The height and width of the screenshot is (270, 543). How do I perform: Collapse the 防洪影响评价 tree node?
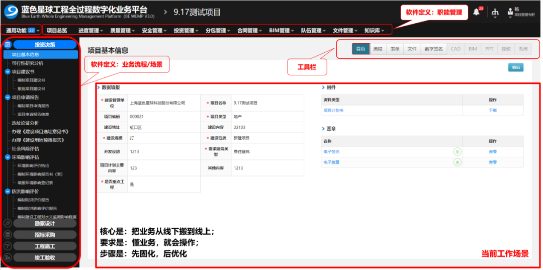click(x=8, y=192)
